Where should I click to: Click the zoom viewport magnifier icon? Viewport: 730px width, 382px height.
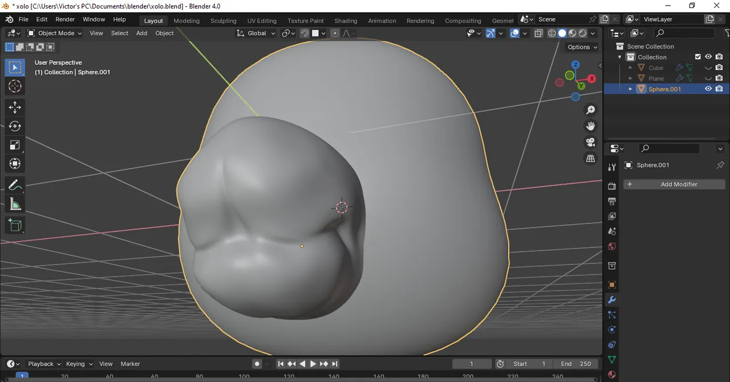pos(591,109)
